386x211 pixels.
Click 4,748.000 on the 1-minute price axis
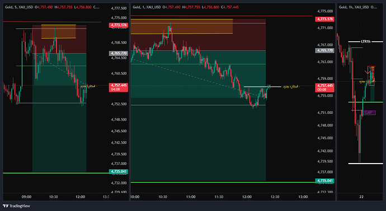325,126
